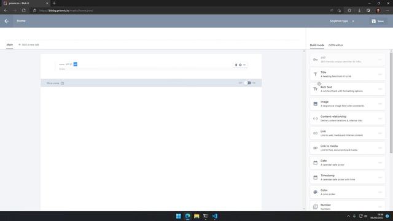
Task: Select the Content relationship icon
Action: pos(315,118)
